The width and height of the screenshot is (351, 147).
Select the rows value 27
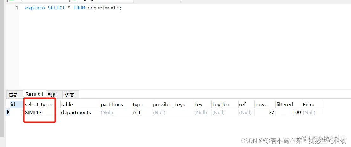click(265, 112)
